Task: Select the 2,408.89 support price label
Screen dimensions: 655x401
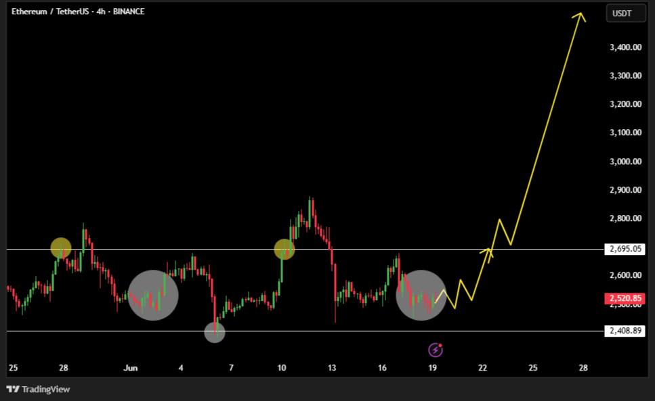Action: pos(625,331)
